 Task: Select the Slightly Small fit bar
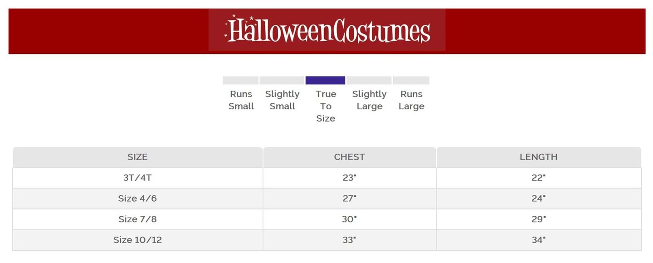click(x=282, y=80)
